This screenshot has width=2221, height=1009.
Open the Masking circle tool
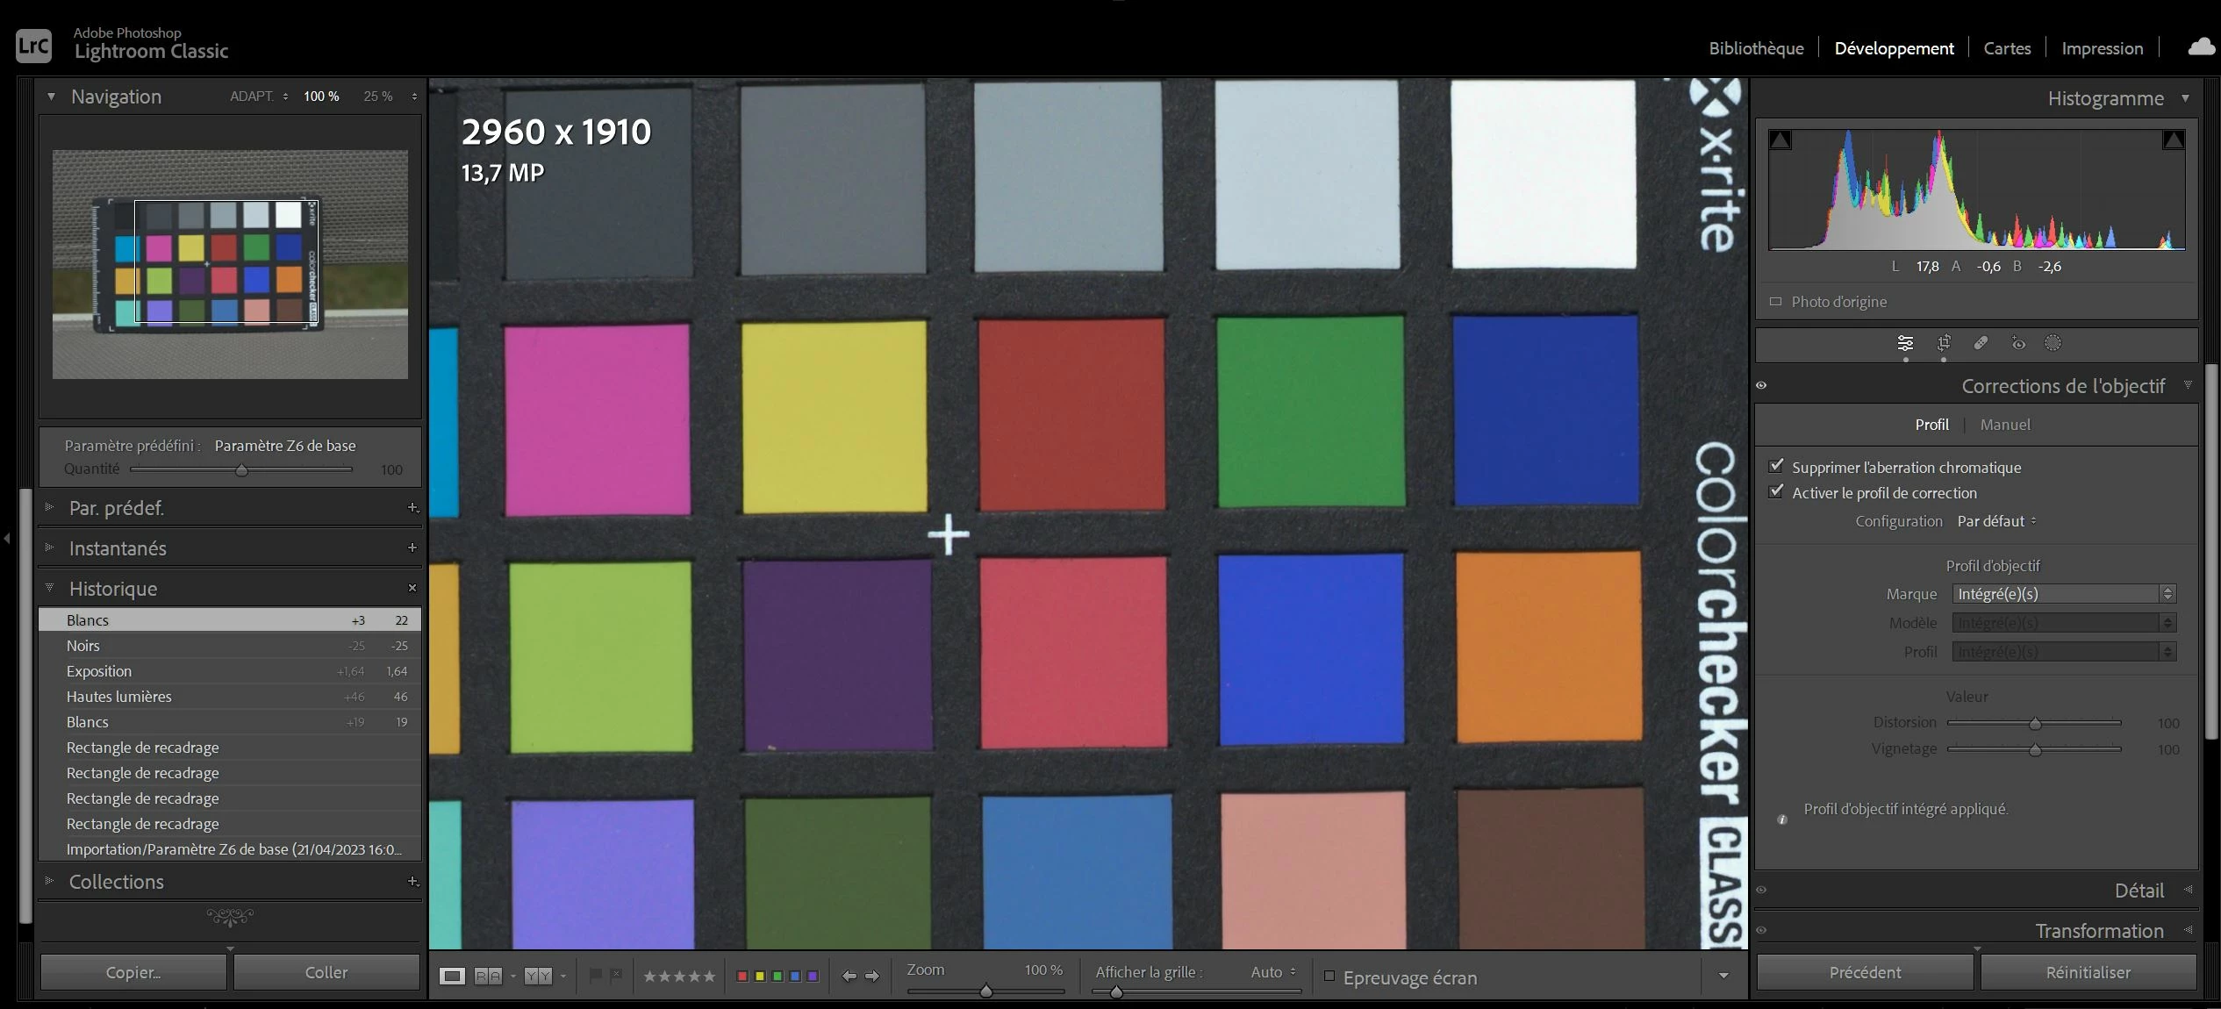2053,343
